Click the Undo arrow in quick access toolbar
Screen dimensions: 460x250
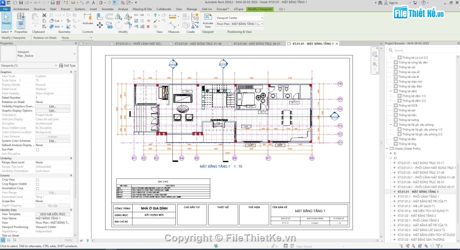(x=35, y=2)
